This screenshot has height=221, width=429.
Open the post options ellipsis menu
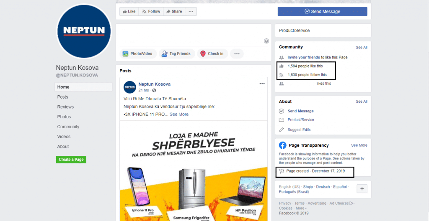click(262, 84)
